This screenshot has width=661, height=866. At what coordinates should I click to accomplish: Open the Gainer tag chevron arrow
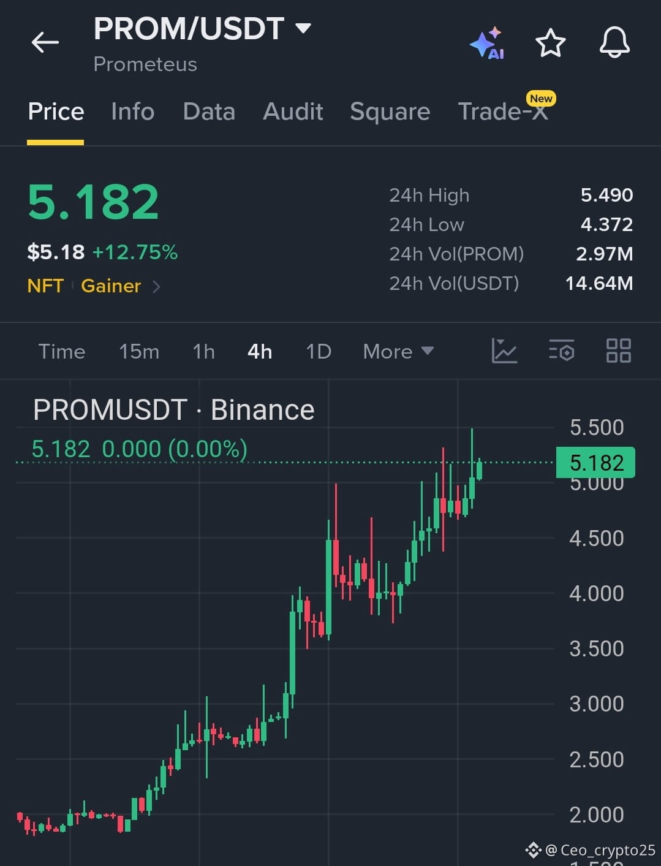[156, 286]
